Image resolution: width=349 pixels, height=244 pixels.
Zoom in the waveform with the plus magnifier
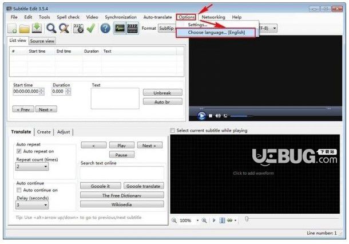click(204, 221)
